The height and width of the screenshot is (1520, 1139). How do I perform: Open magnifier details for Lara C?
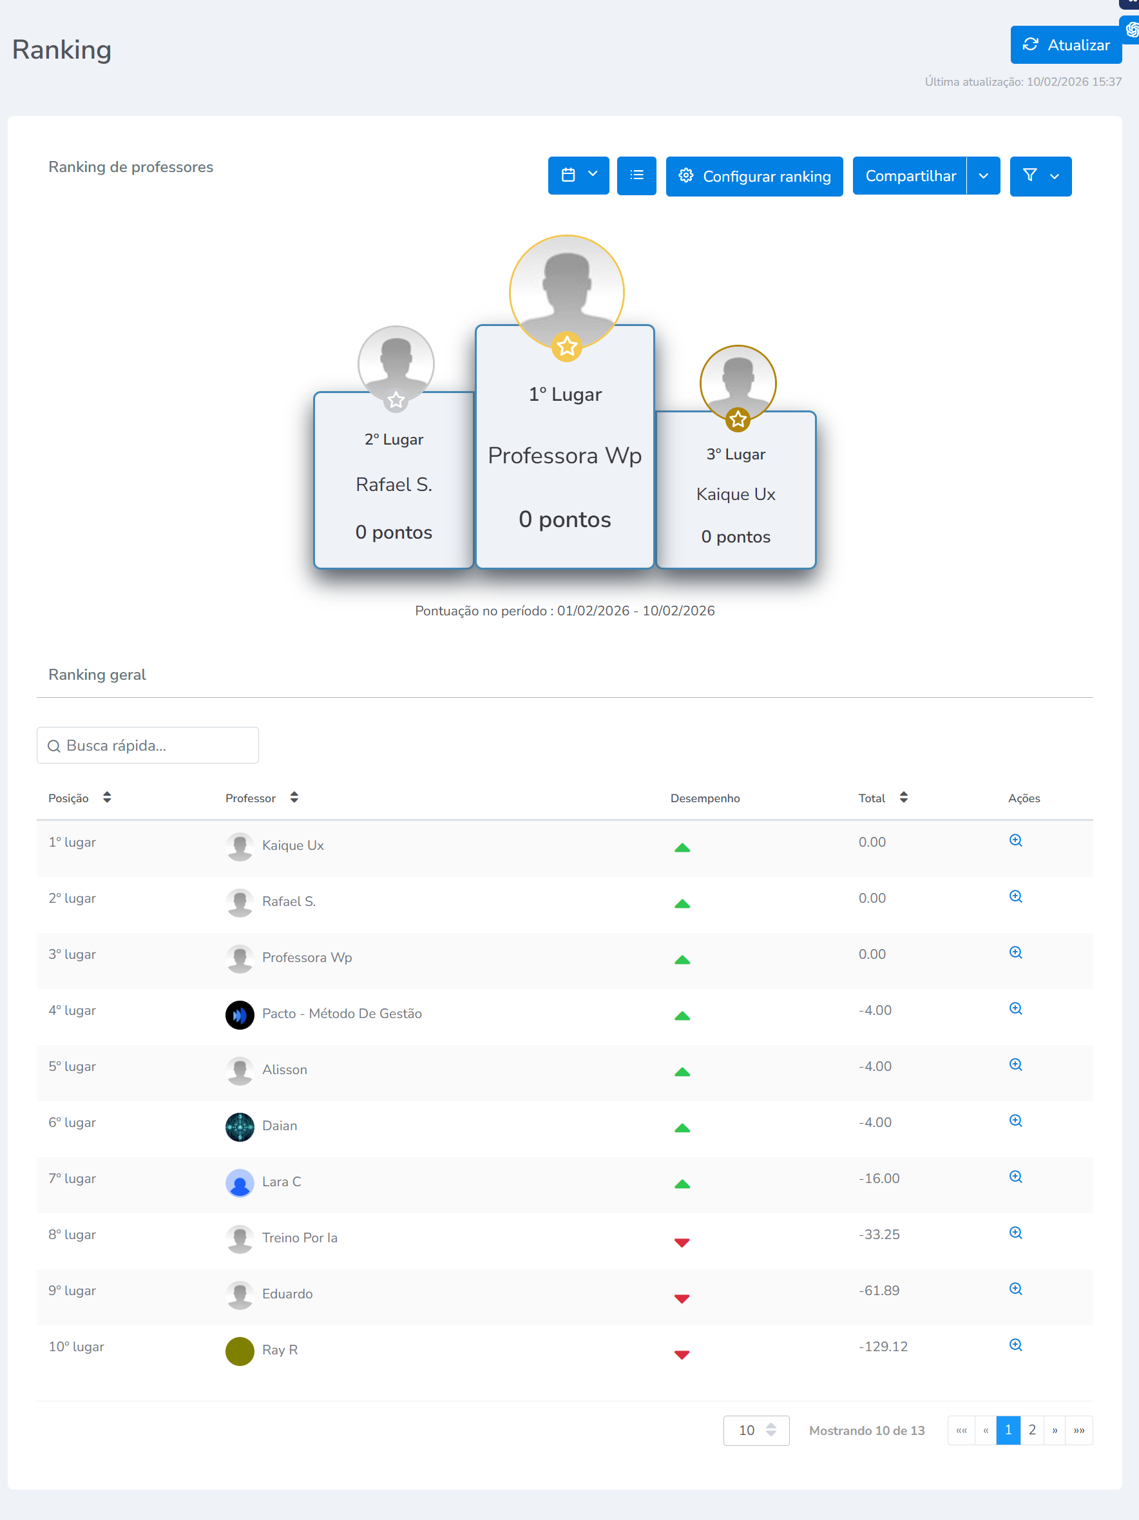(1015, 1177)
